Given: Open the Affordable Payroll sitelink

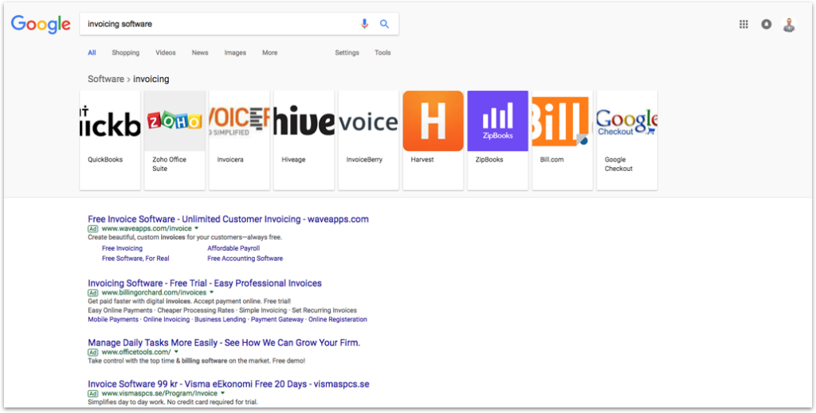Looking at the screenshot, I should point(233,248).
